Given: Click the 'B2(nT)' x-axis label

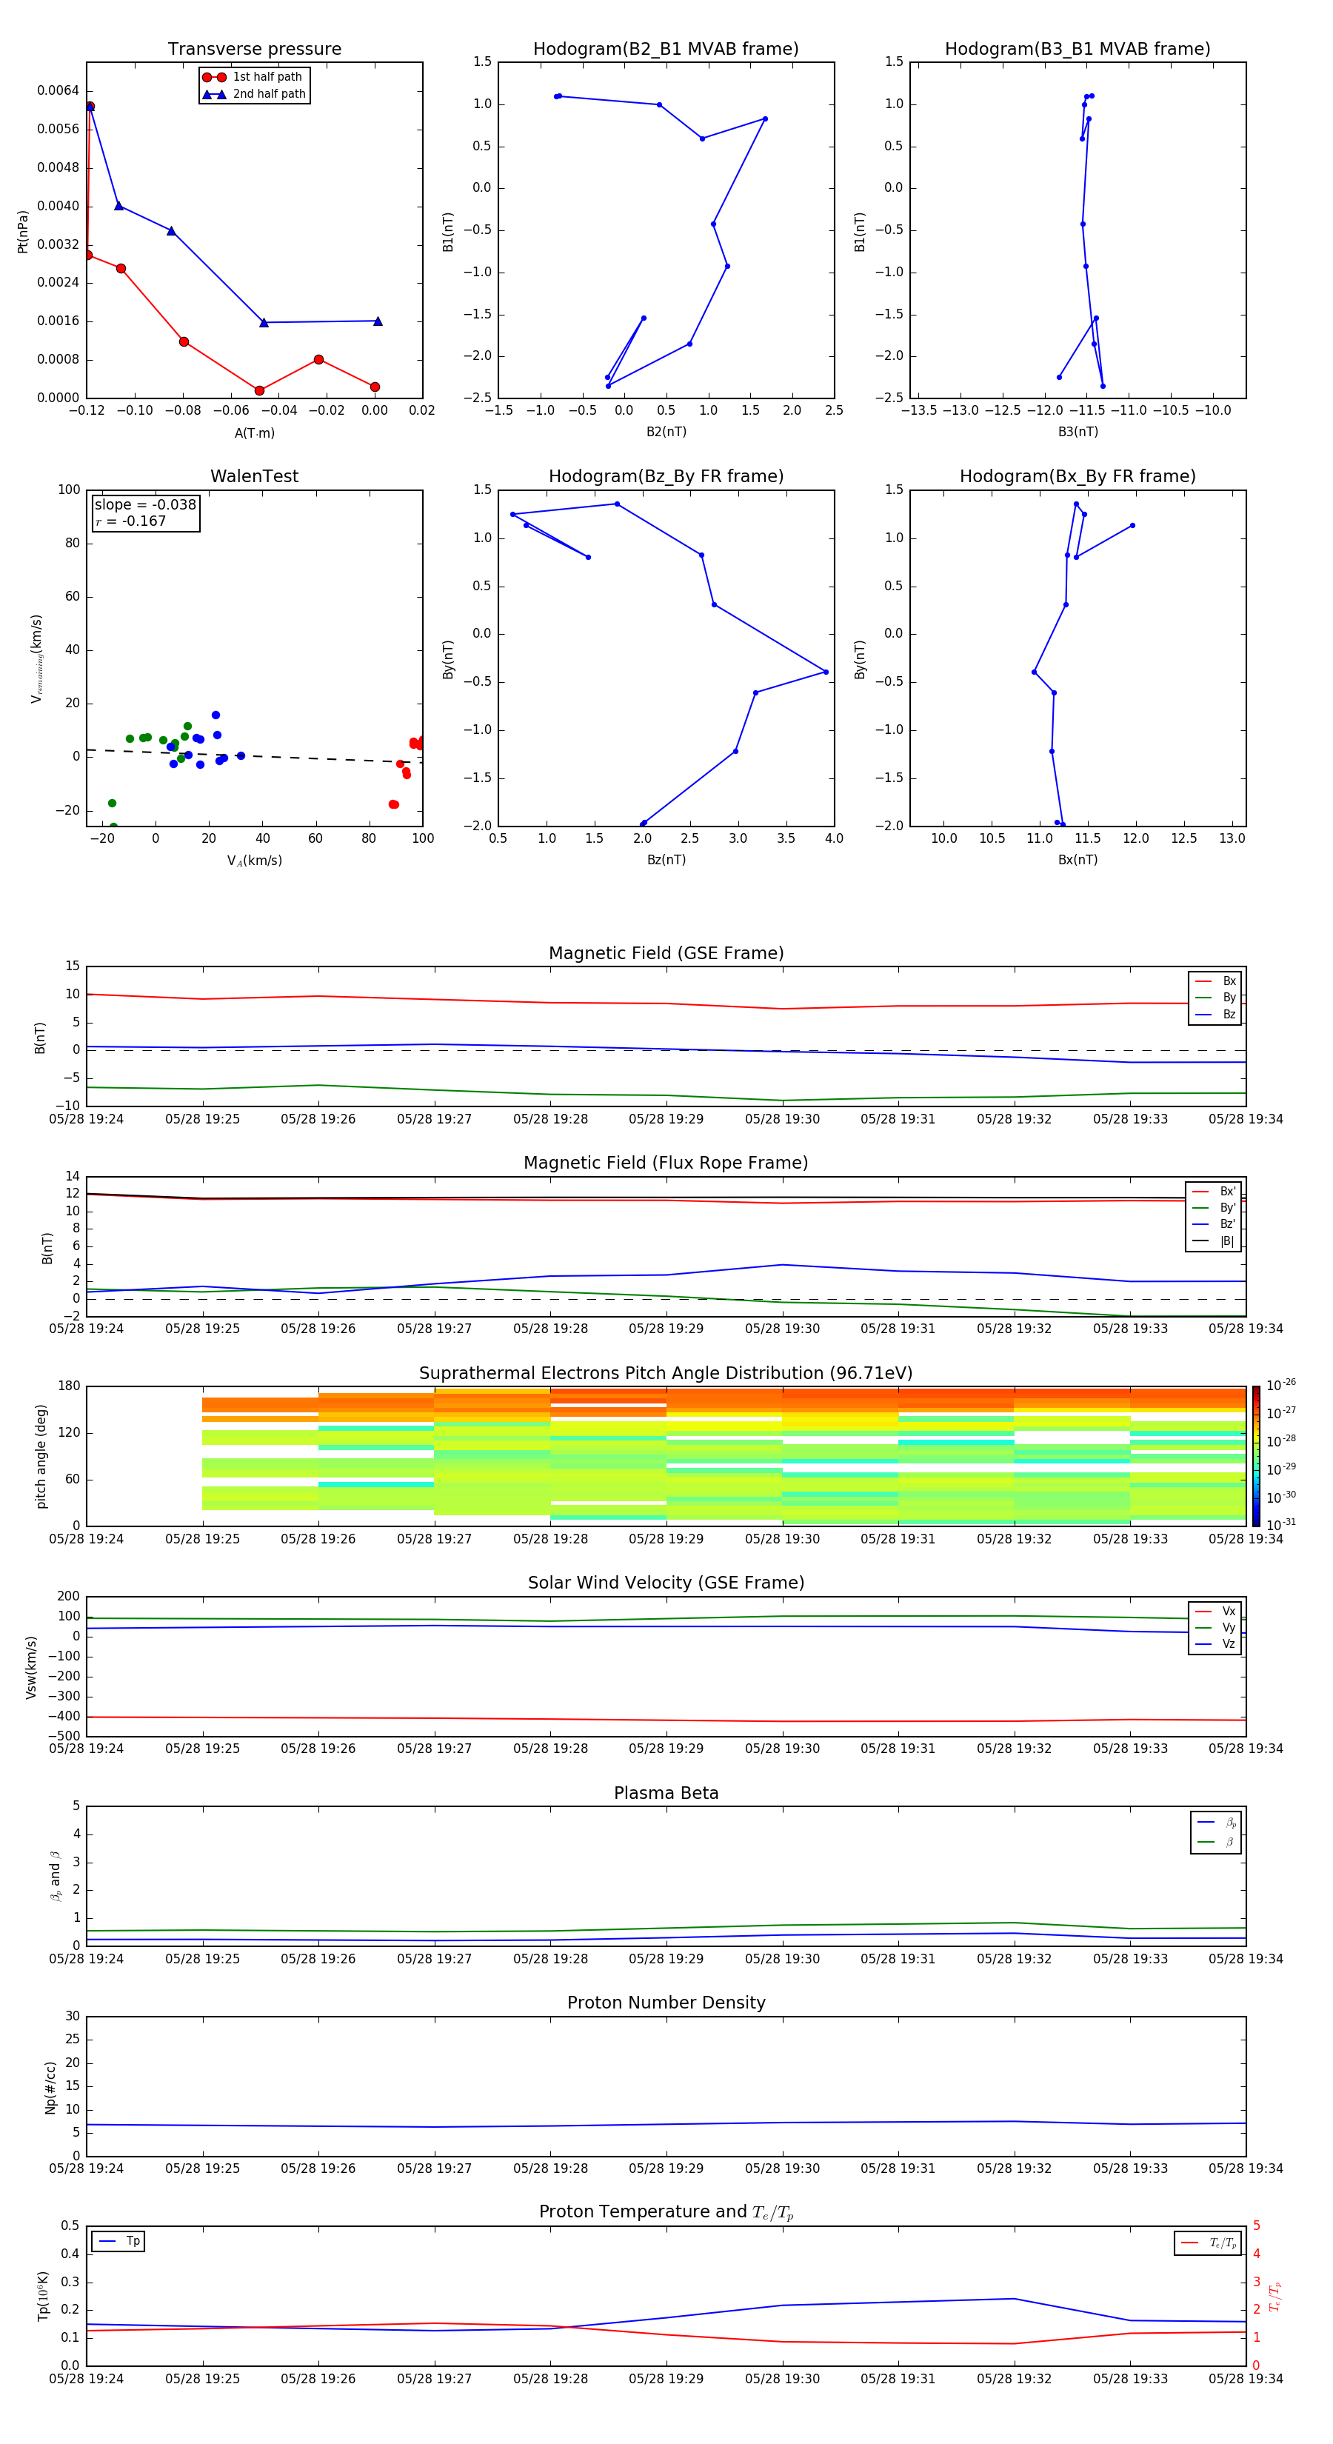Looking at the screenshot, I should coord(666,432).
